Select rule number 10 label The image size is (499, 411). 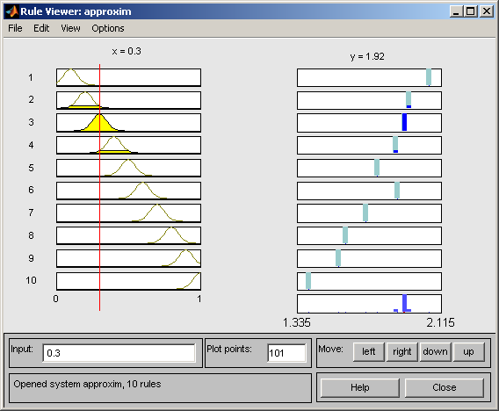tap(31, 280)
